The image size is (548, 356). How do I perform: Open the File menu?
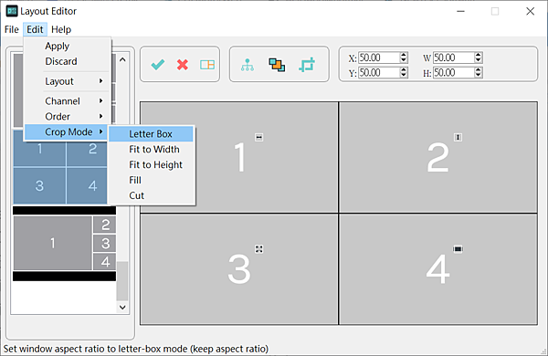tap(12, 30)
